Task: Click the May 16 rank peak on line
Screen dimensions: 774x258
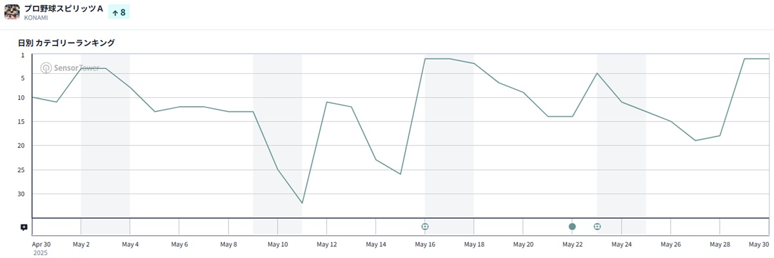Action: (426, 59)
